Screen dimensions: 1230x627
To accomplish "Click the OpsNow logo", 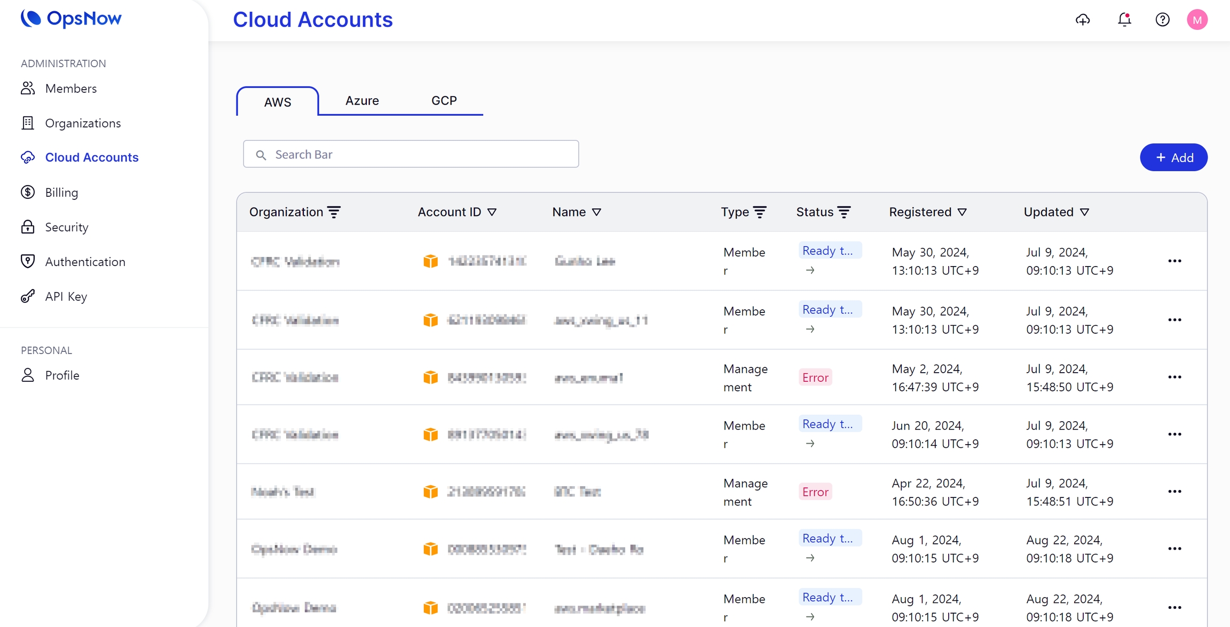I will pos(71,19).
